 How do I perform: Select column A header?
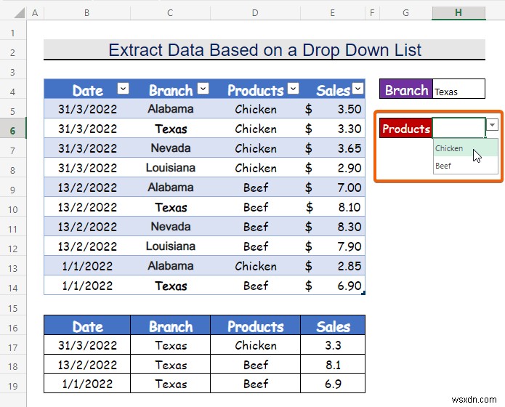point(35,13)
